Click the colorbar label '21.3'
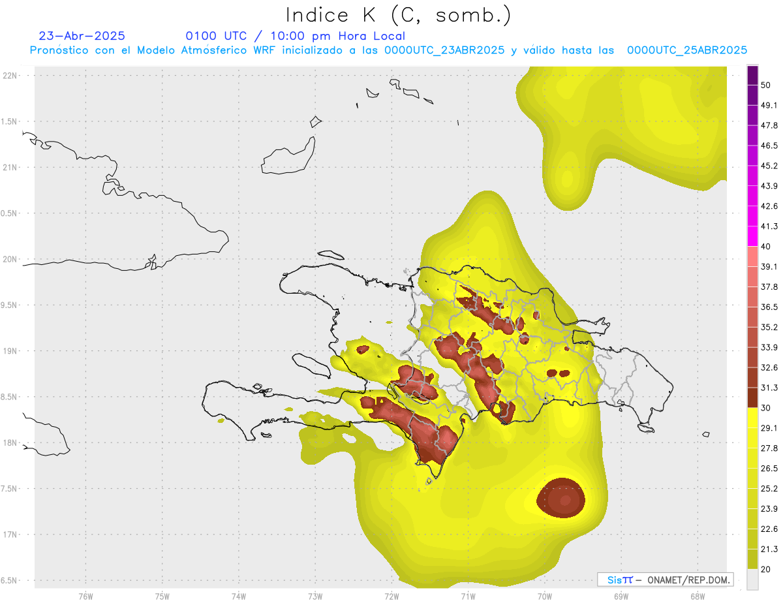783x605 pixels. point(769,549)
